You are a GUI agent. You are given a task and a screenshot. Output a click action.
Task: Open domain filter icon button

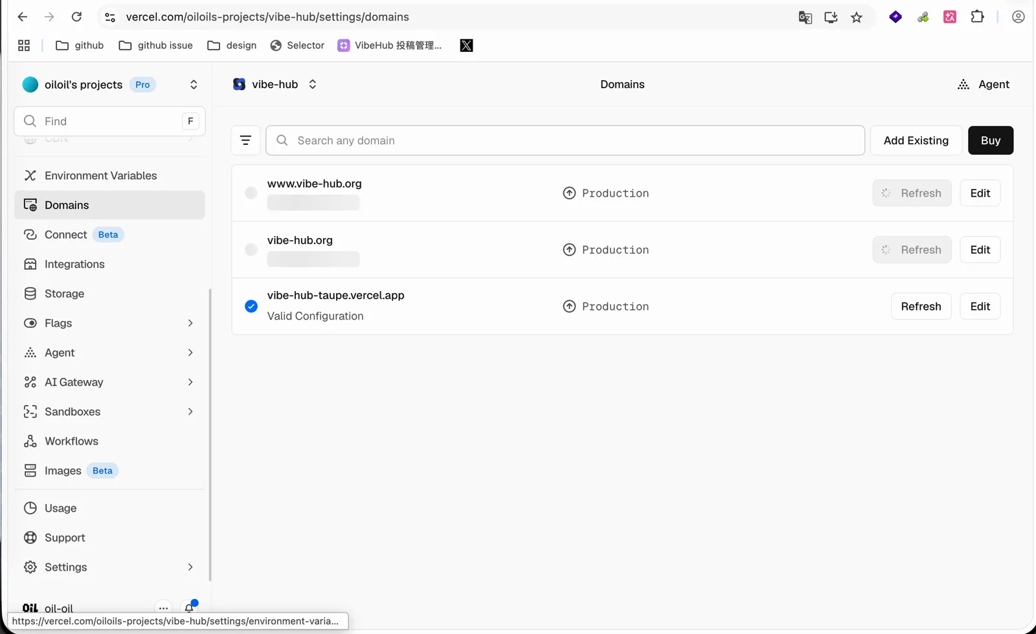coord(245,140)
